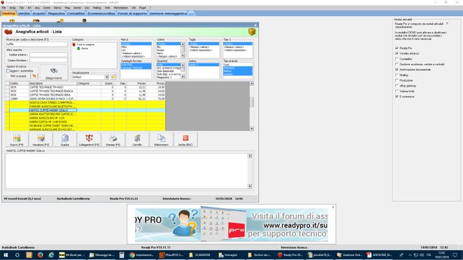Open the Calculator taskbar icon
Screen dimensions: 463x260
(x=122, y=255)
